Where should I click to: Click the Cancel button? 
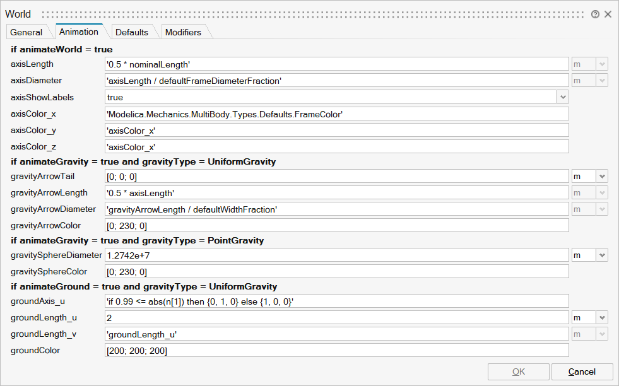tap(582, 371)
